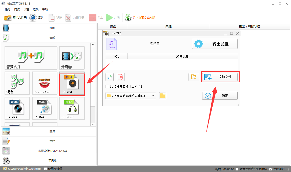291x172 pixels.
Task: Disable the 完成通知 notification checkbox
Action: point(271,169)
